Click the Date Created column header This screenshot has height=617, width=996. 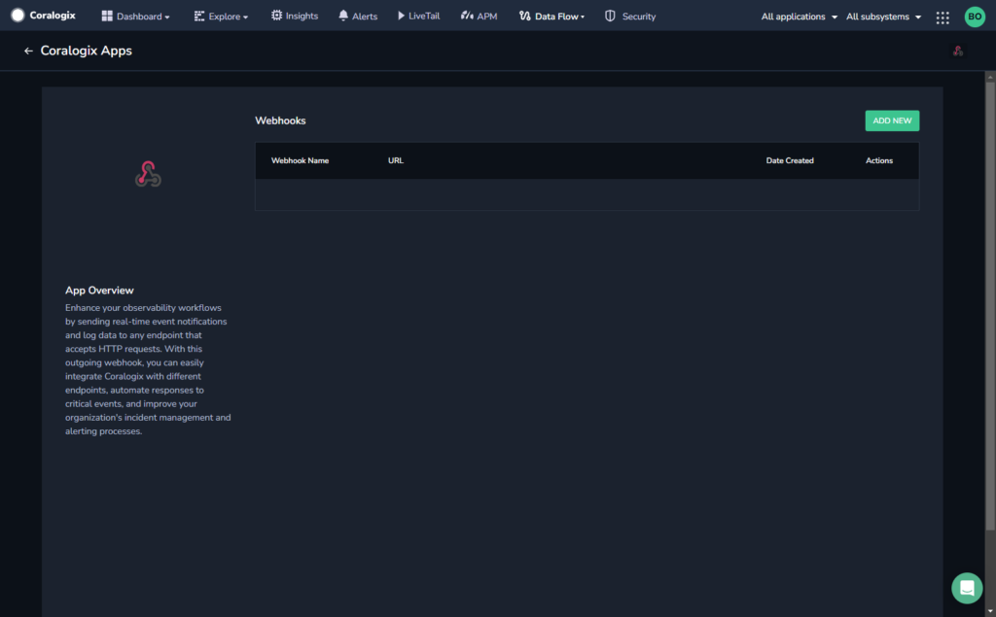[790, 160]
